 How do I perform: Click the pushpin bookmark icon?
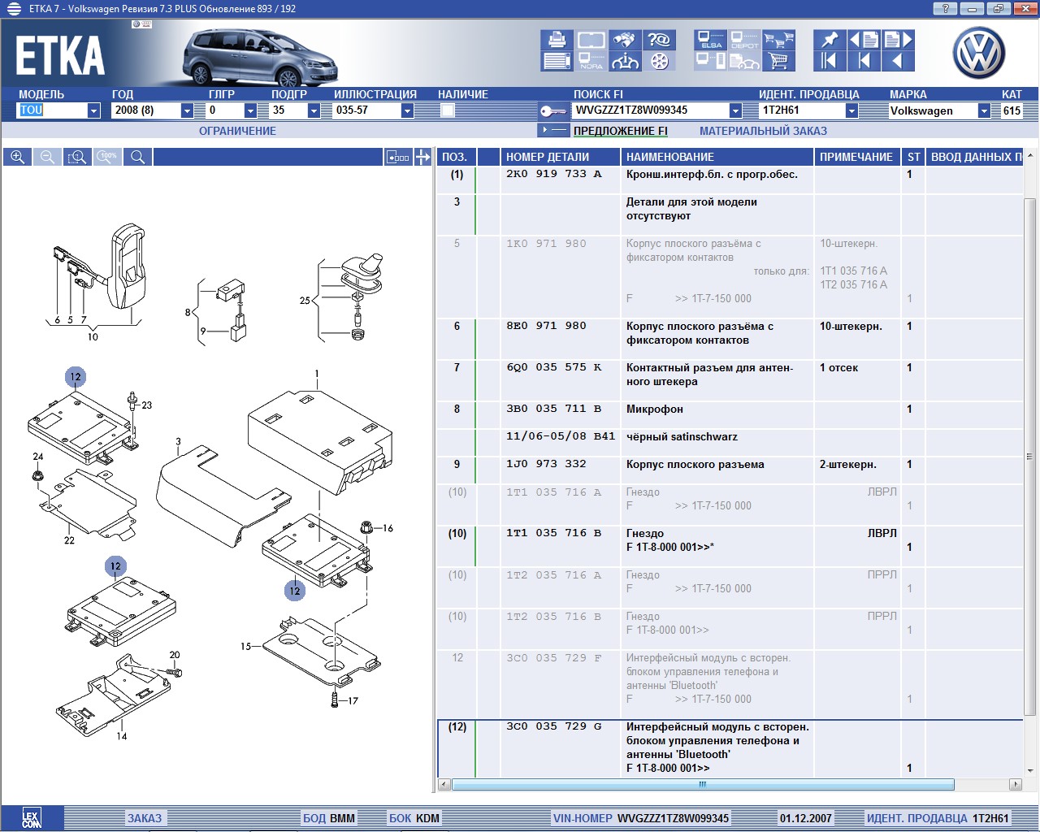(829, 40)
